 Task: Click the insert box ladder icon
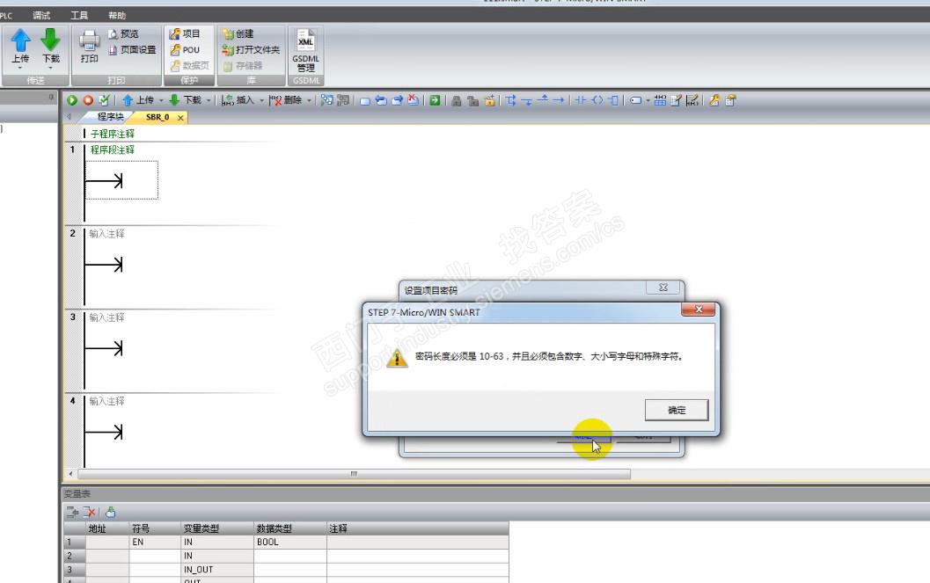point(614,100)
